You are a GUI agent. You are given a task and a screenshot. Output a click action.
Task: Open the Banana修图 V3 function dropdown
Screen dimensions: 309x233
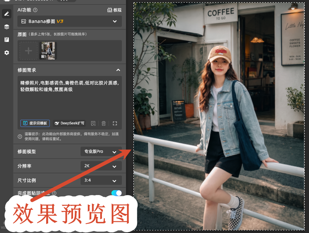click(69, 21)
